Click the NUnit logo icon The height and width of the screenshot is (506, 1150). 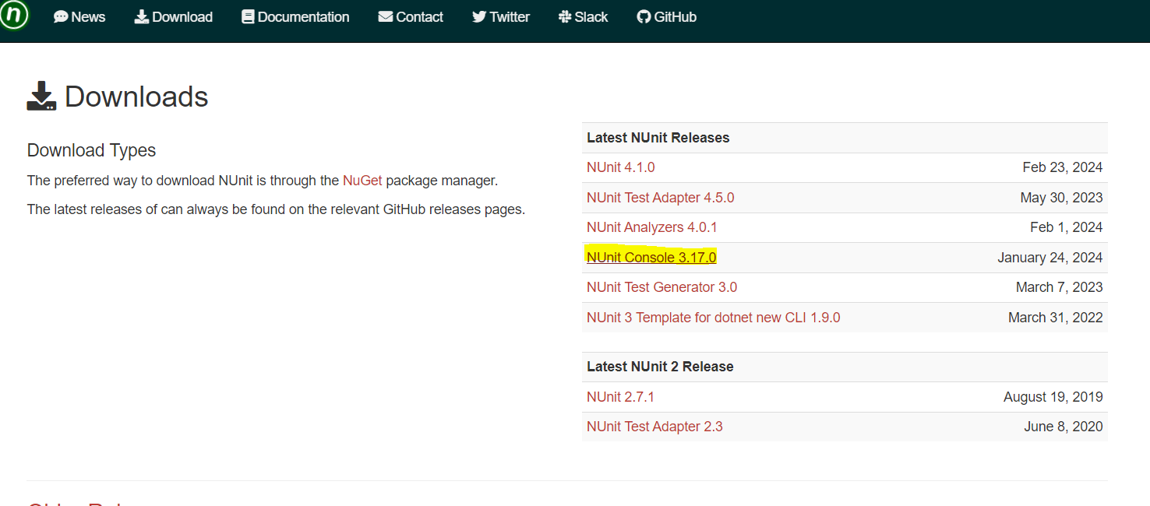coord(14,15)
